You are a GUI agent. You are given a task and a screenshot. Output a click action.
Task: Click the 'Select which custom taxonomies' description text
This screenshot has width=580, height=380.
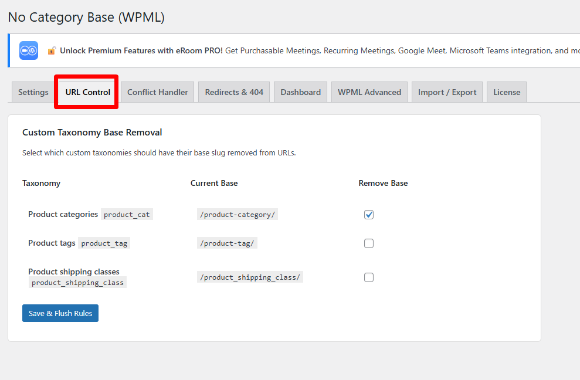click(159, 153)
